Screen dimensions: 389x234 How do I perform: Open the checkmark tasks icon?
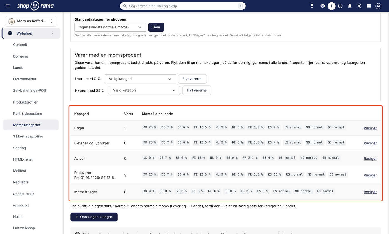click(340, 6)
